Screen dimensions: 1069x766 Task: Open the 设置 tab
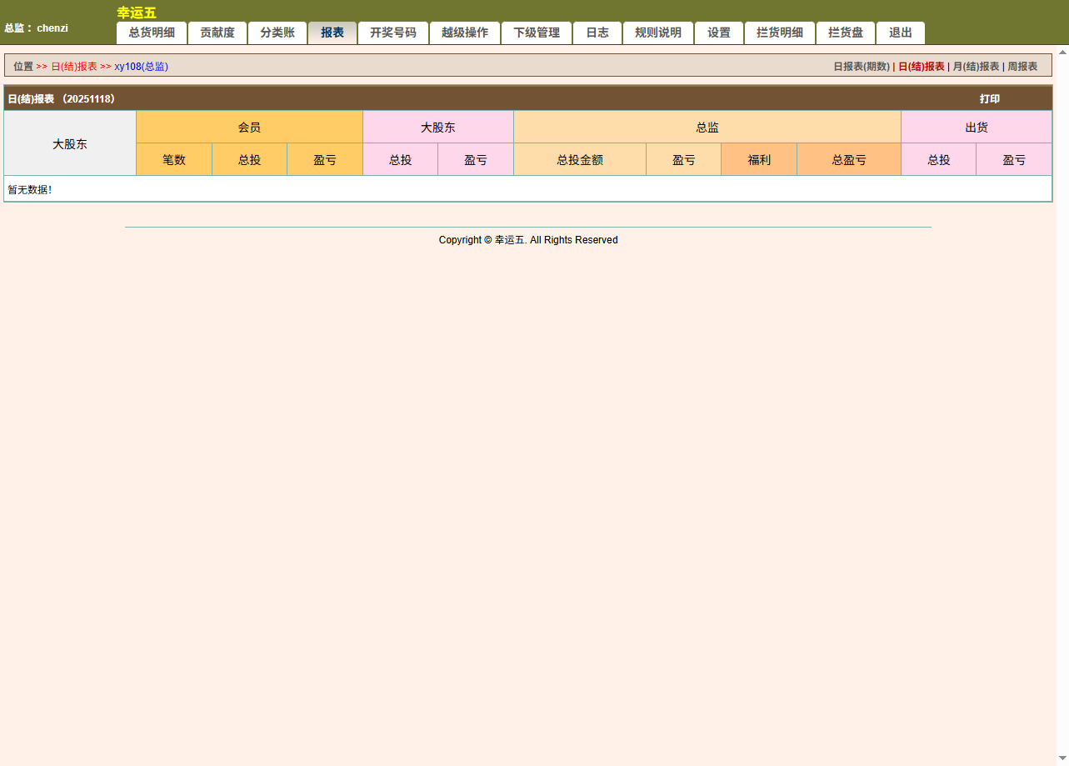coord(719,33)
